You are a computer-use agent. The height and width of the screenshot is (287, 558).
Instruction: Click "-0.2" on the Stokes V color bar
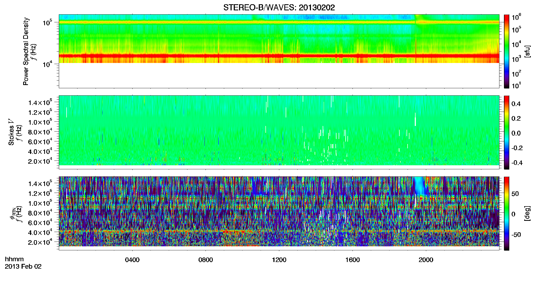click(517, 148)
